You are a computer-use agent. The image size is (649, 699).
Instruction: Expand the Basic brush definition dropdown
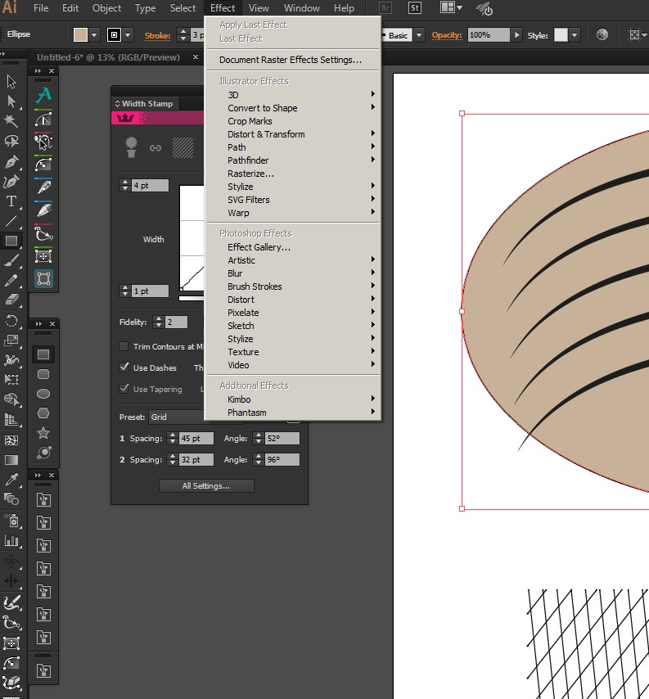point(419,35)
